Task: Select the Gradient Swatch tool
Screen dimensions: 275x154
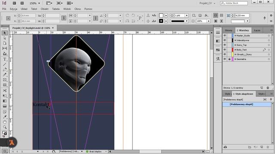Action: tap(5, 101)
